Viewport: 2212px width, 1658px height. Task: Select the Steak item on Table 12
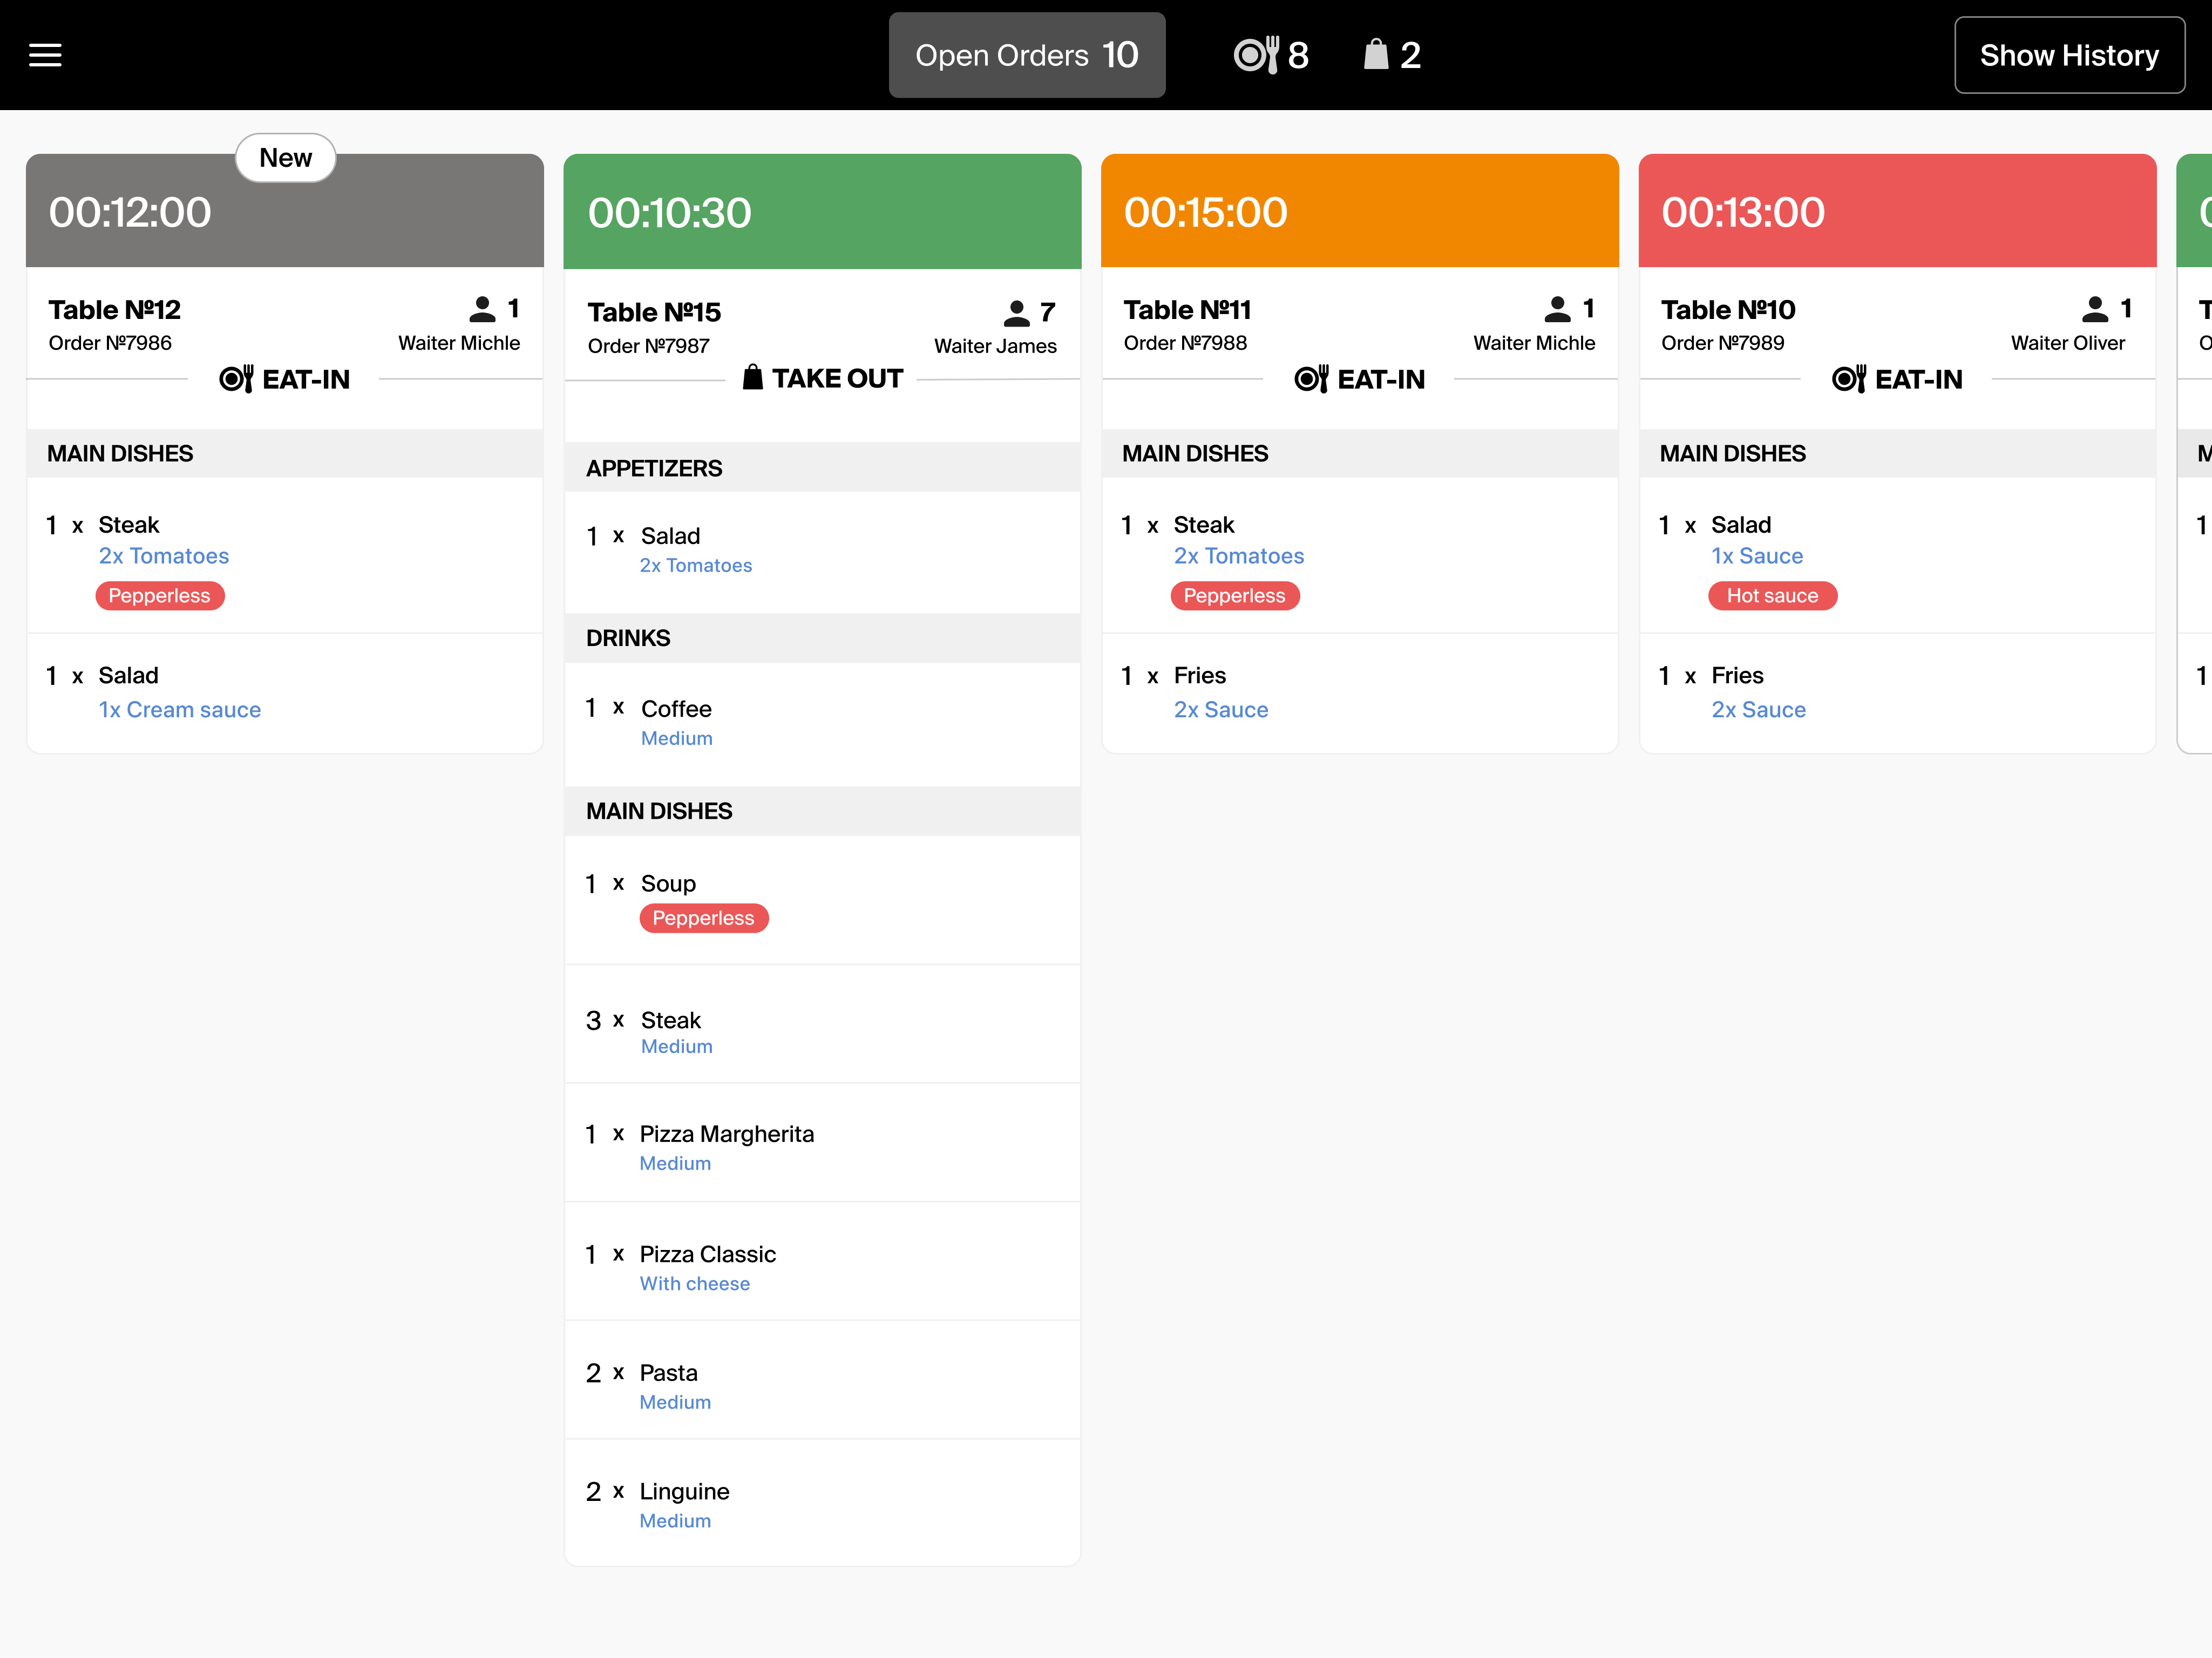click(285, 555)
